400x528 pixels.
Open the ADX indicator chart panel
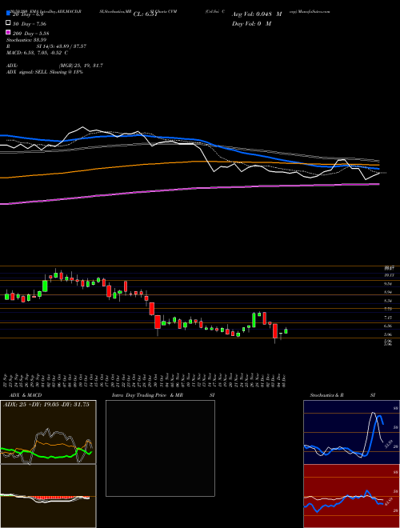[x=48, y=432]
